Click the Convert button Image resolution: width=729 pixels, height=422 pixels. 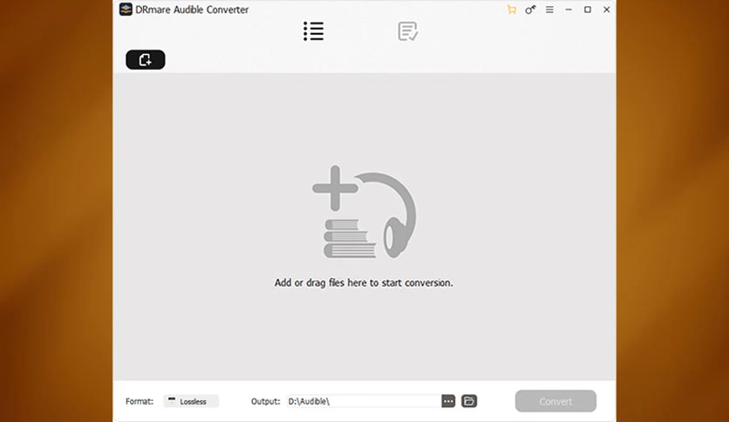(555, 401)
